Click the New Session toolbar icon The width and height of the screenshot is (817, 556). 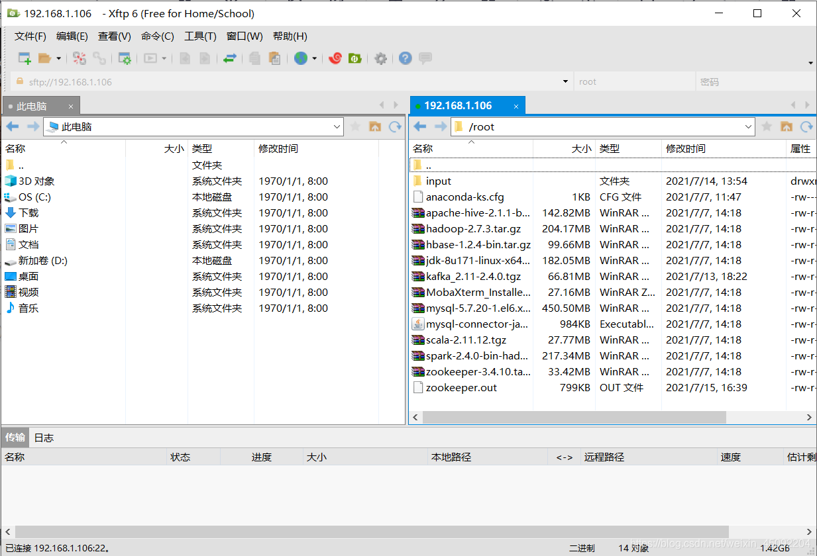25,58
